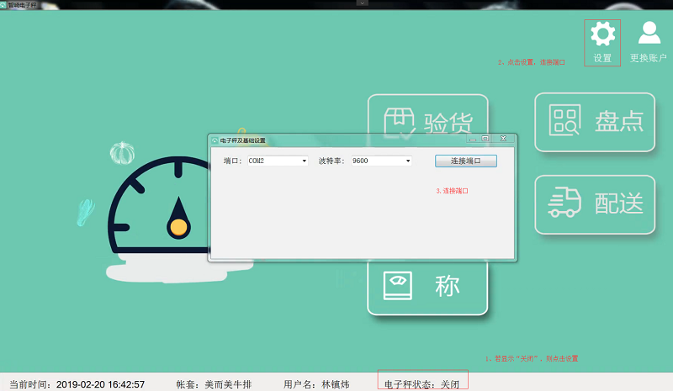Open the 验货 inspection tile
This screenshot has width=673, height=391.
427,124
